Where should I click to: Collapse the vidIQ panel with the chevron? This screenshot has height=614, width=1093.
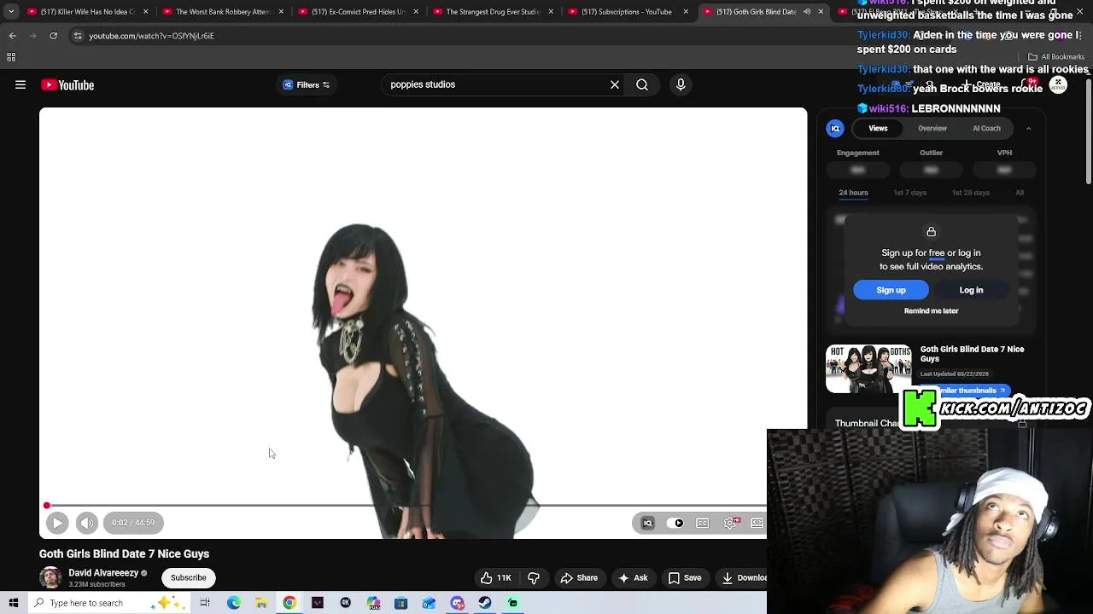tap(1028, 128)
